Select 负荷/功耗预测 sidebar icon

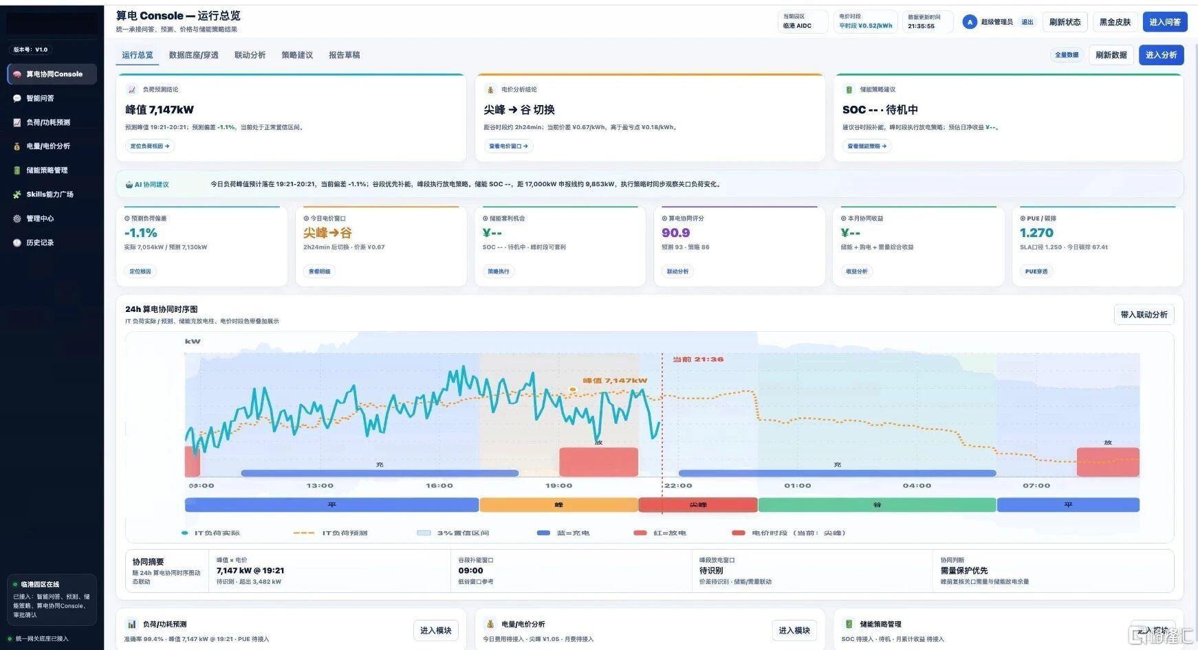click(x=17, y=122)
